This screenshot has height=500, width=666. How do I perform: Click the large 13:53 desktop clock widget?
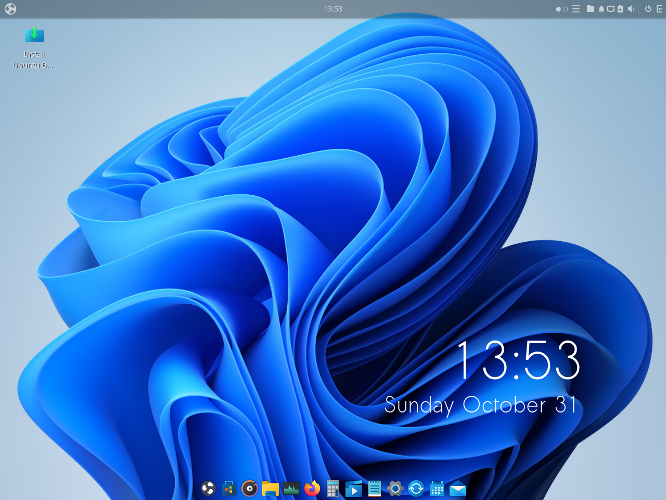[518, 360]
